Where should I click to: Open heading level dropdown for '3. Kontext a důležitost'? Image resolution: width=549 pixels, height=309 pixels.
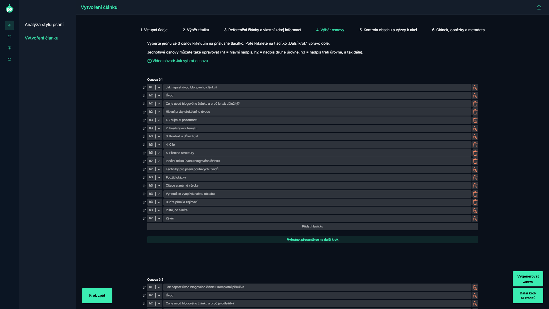click(155, 136)
